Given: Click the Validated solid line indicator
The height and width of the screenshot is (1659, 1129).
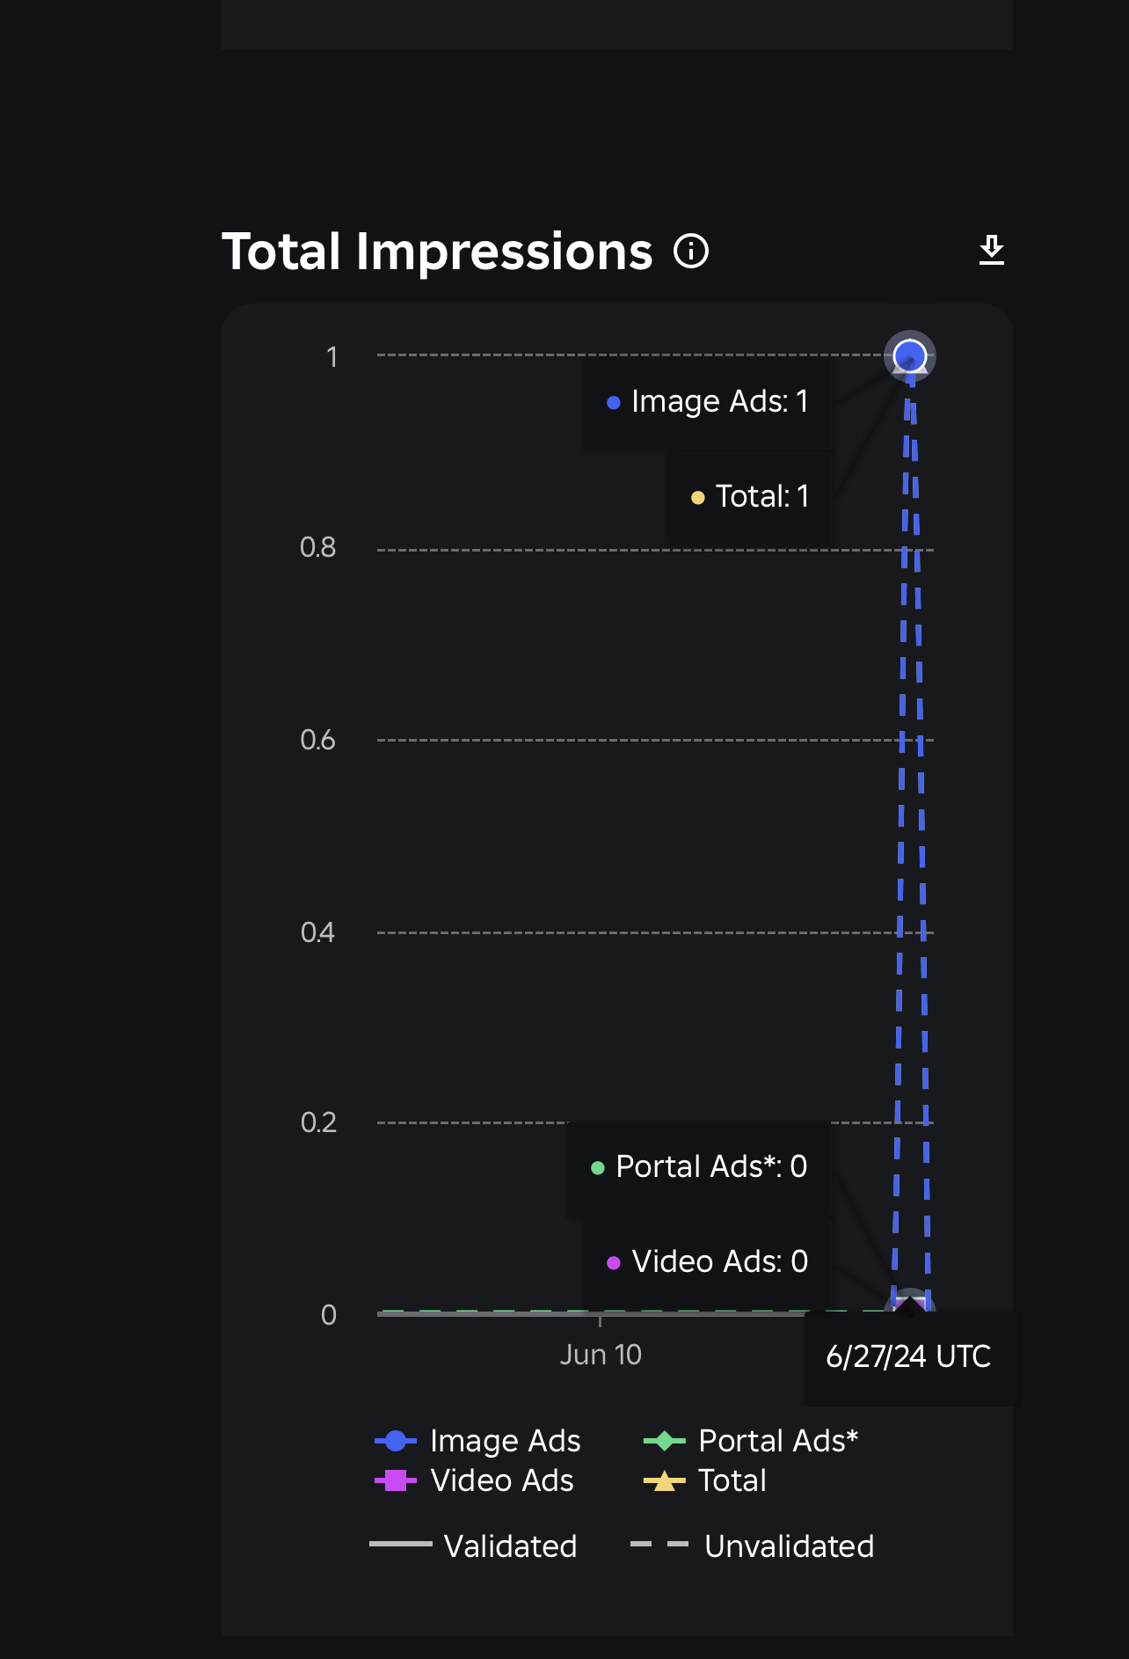Looking at the screenshot, I should (x=402, y=1546).
